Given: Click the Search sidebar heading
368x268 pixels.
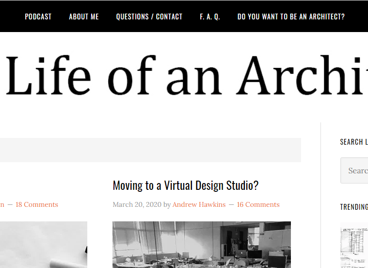Looking at the screenshot, I should (353, 142).
